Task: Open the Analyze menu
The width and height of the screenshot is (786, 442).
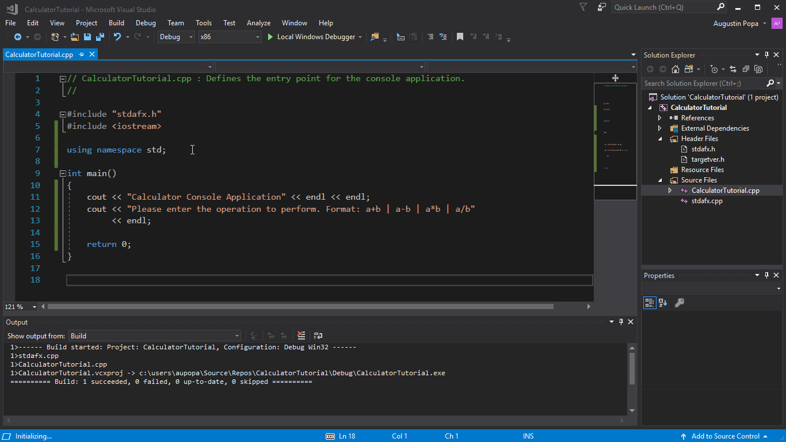Action: 258,23
